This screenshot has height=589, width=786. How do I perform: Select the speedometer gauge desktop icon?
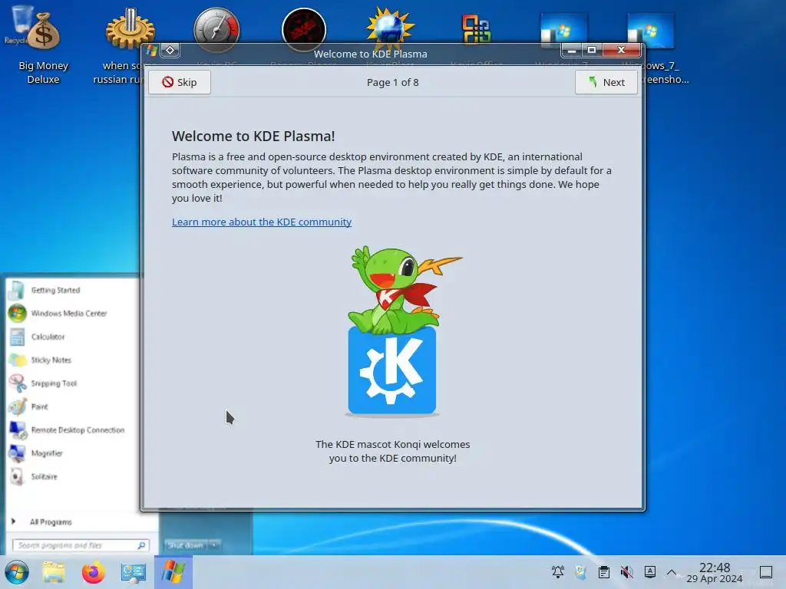coord(217,30)
